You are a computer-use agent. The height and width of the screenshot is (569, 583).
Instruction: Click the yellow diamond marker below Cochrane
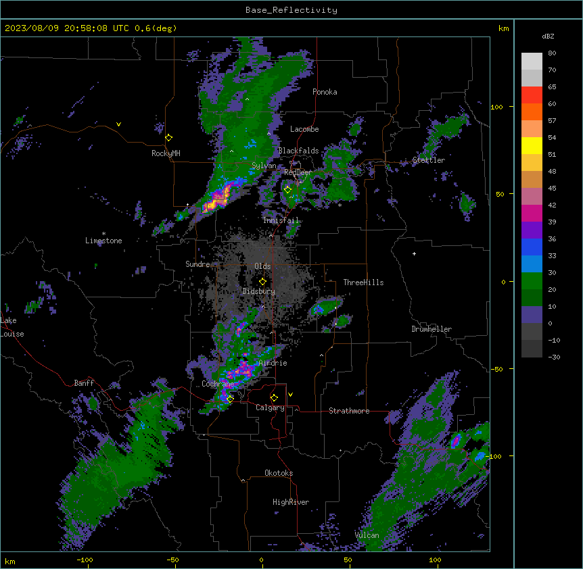click(x=230, y=399)
